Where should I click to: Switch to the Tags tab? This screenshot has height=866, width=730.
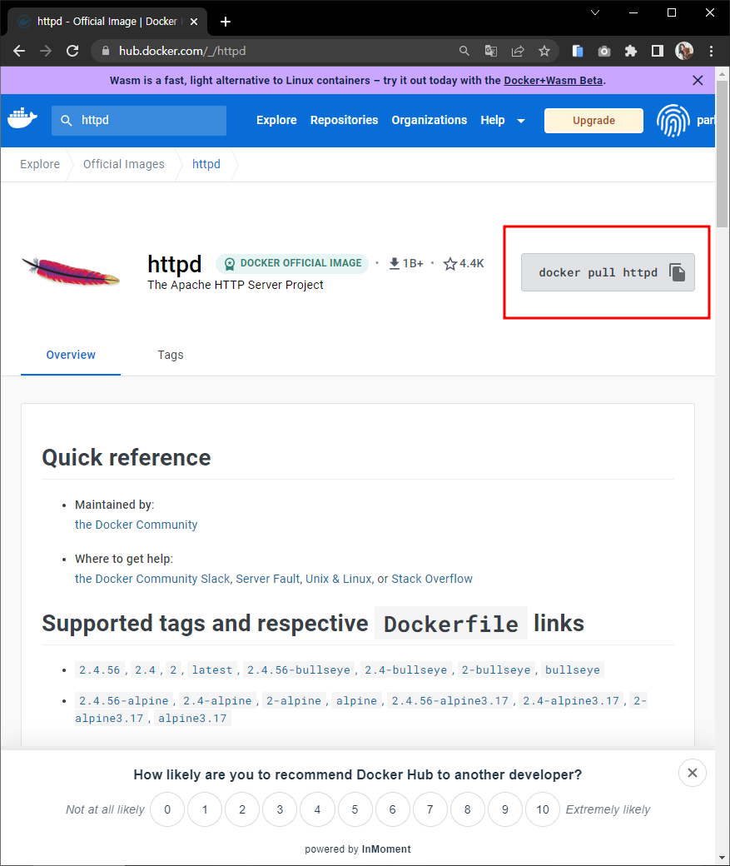pyautogui.click(x=170, y=355)
